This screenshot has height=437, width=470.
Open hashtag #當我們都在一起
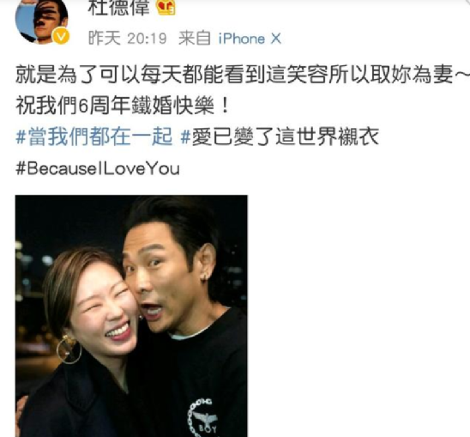click(94, 137)
